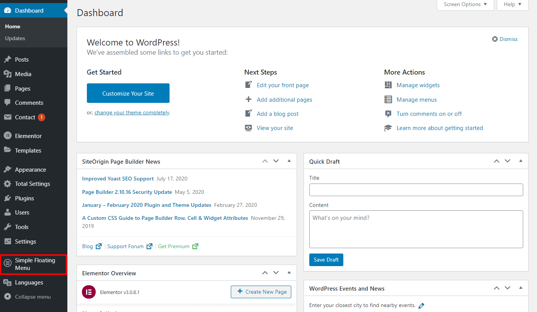Click the Customize Your Site button
Screen dimensions: 537x312
click(128, 93)
